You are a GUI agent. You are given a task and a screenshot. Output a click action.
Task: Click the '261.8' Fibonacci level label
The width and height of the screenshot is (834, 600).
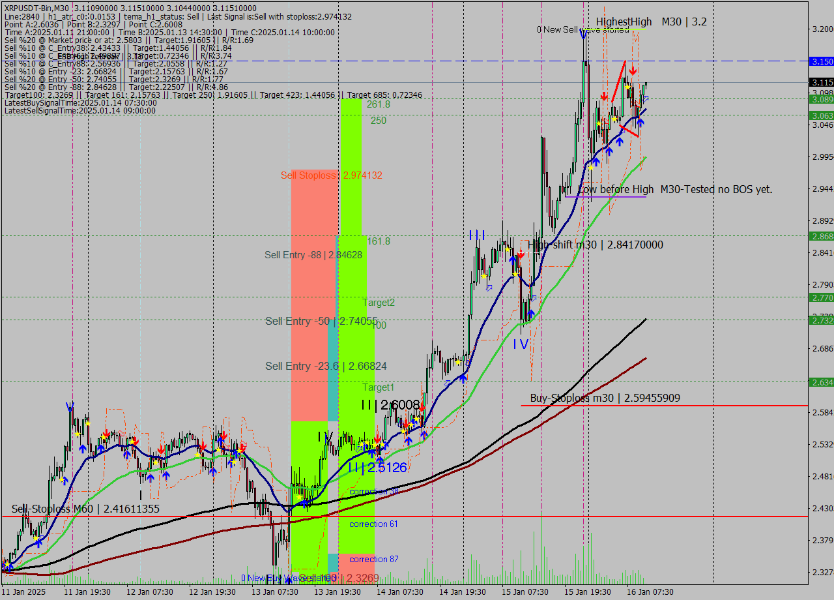coord(378,104)
